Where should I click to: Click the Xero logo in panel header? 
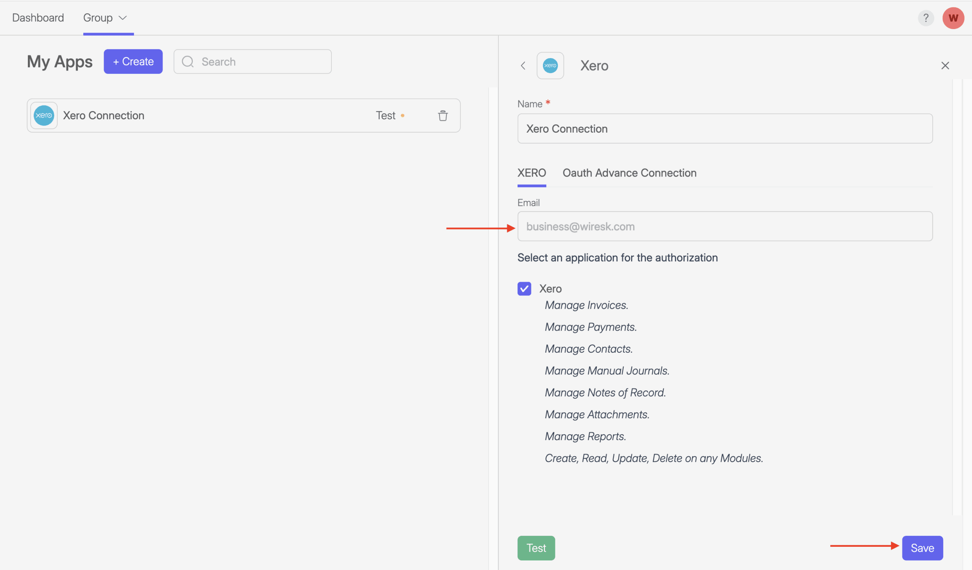click(550, 66)
